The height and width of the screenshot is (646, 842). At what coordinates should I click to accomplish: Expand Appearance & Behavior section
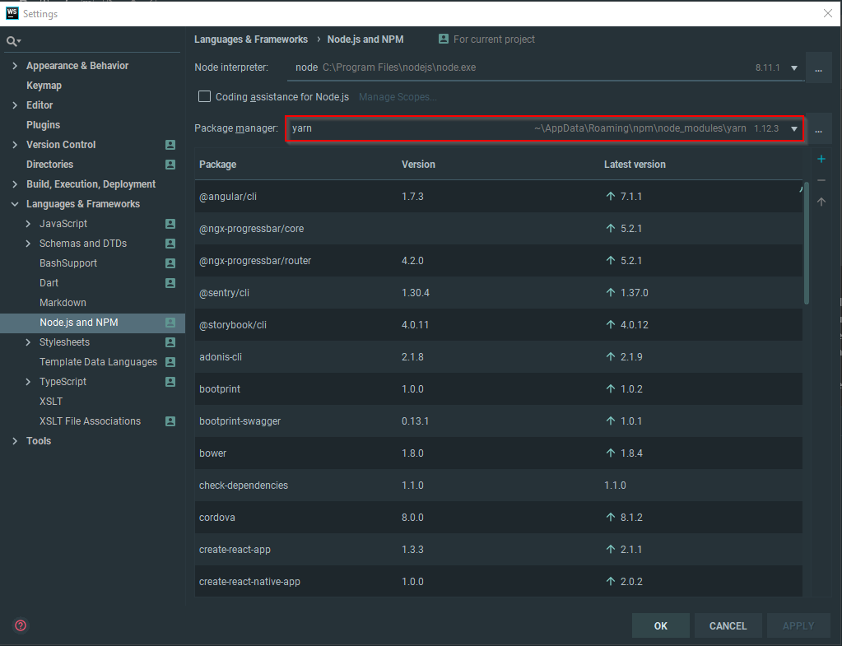tap(15, 66)
